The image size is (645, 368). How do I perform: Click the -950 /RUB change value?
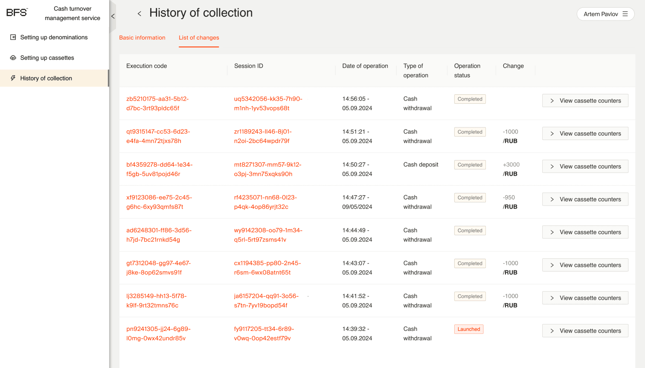(x=510, y=202)
